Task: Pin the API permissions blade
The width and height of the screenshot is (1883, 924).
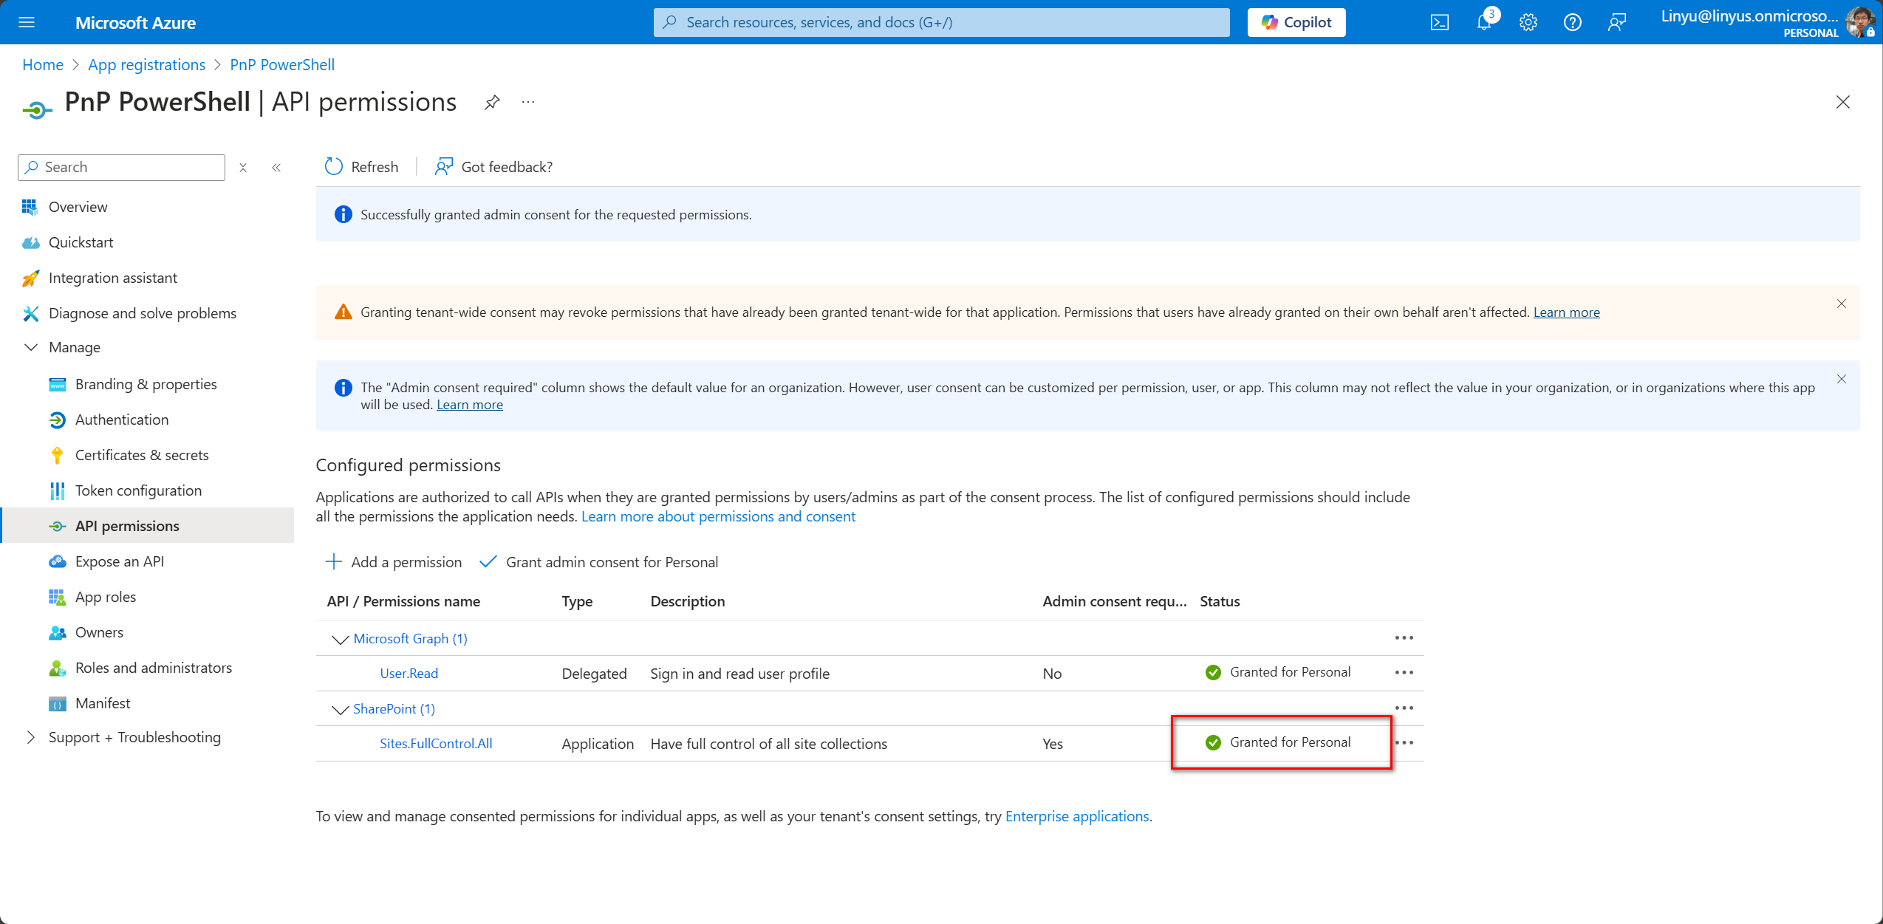Action: 491,102
